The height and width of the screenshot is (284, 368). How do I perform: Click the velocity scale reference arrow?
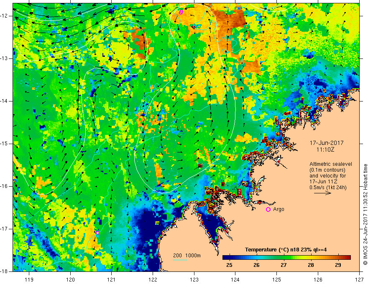pos(322,193)
